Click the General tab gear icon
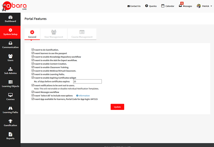Image resolution: width=214 pixels, height=147 pixels. [32, 32]
